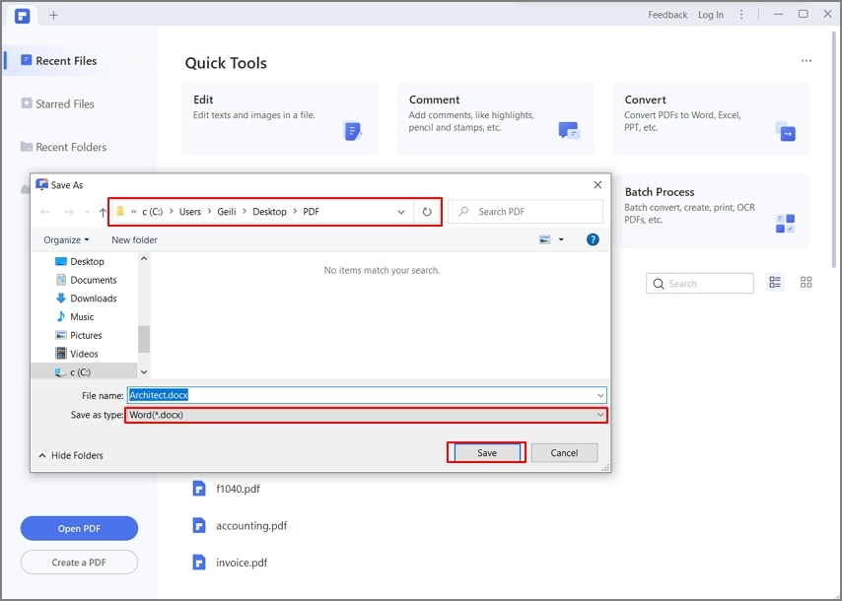Open a new tab with the plus icon
Image resolution: width=842 pixels, height=601 pixels.
pos(52,15)
